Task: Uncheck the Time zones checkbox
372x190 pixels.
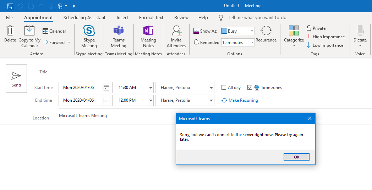Action: [250, 88]
